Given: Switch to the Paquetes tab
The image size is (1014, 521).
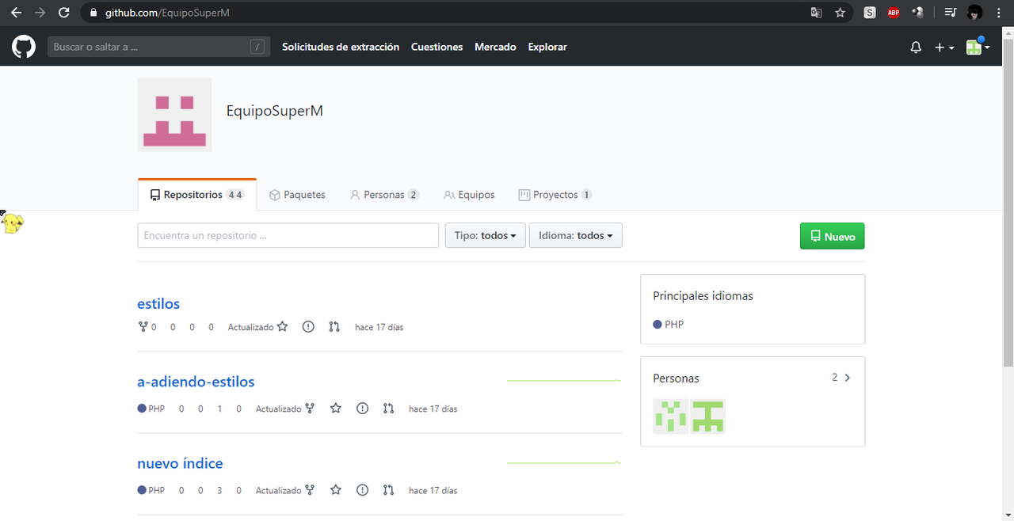Looking at the screenshot, I should [297, 195].
